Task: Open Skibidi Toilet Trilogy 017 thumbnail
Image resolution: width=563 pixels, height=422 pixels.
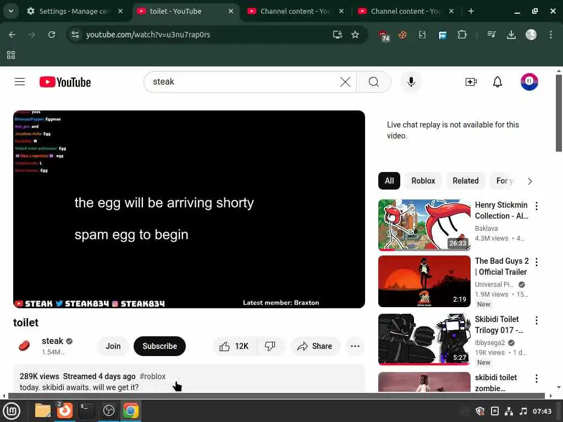Action: click(x=424, y=340)
